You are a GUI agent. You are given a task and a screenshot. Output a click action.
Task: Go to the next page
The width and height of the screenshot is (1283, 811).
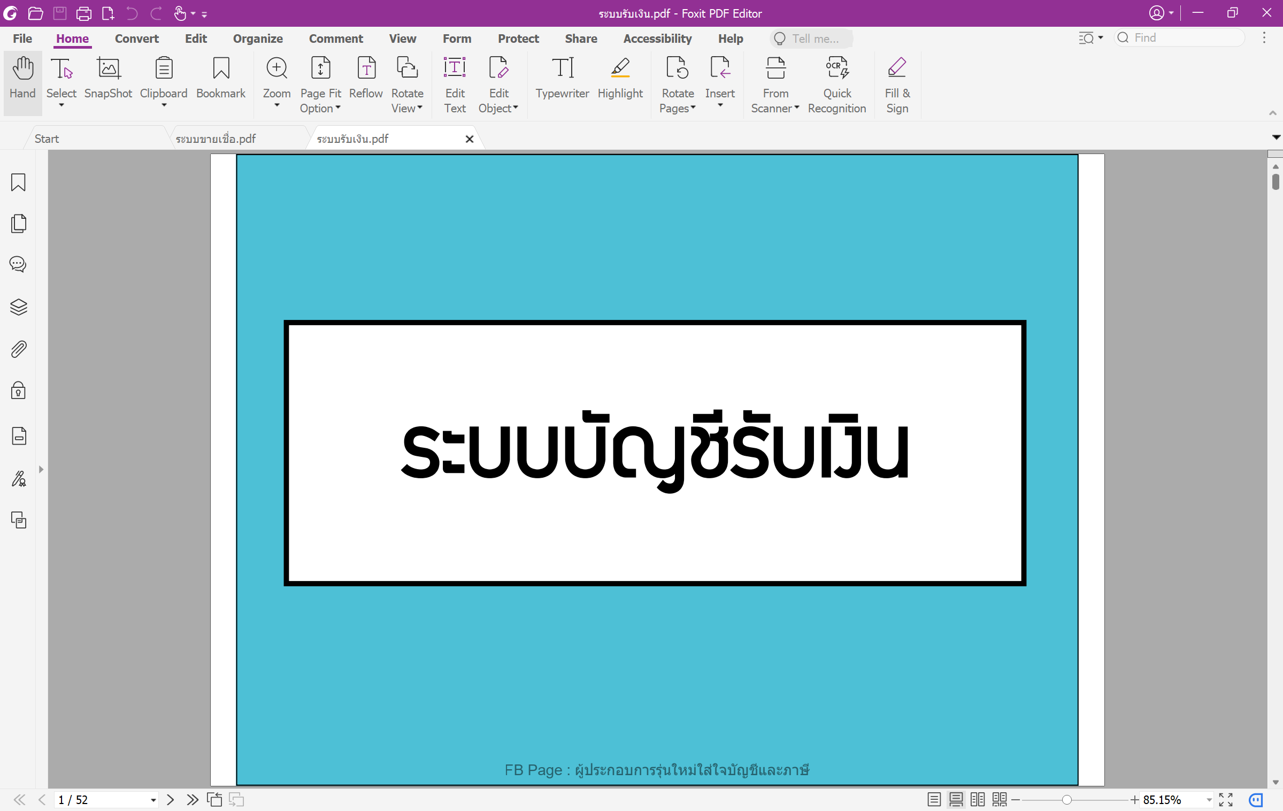pyautogui.click(x=170, y=800)
